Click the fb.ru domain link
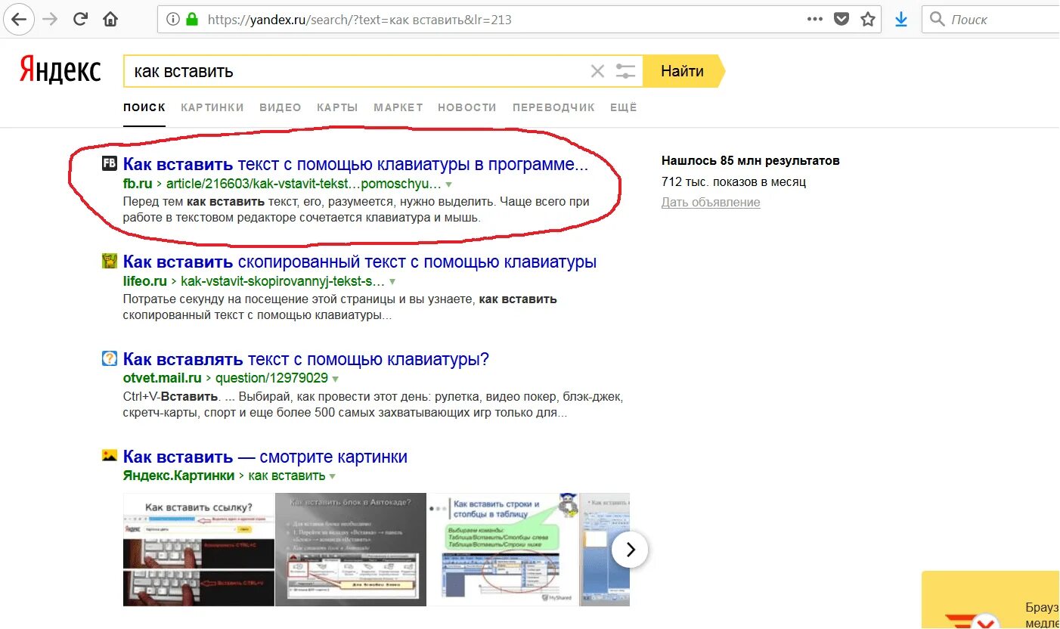Image resolution: width=1060 pixels, height=629 pixels. (x=138, y=184)
